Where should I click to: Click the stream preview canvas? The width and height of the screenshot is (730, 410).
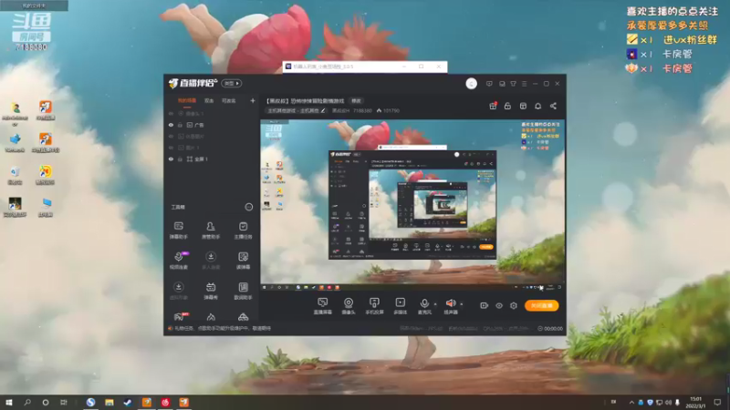[412, 204]
